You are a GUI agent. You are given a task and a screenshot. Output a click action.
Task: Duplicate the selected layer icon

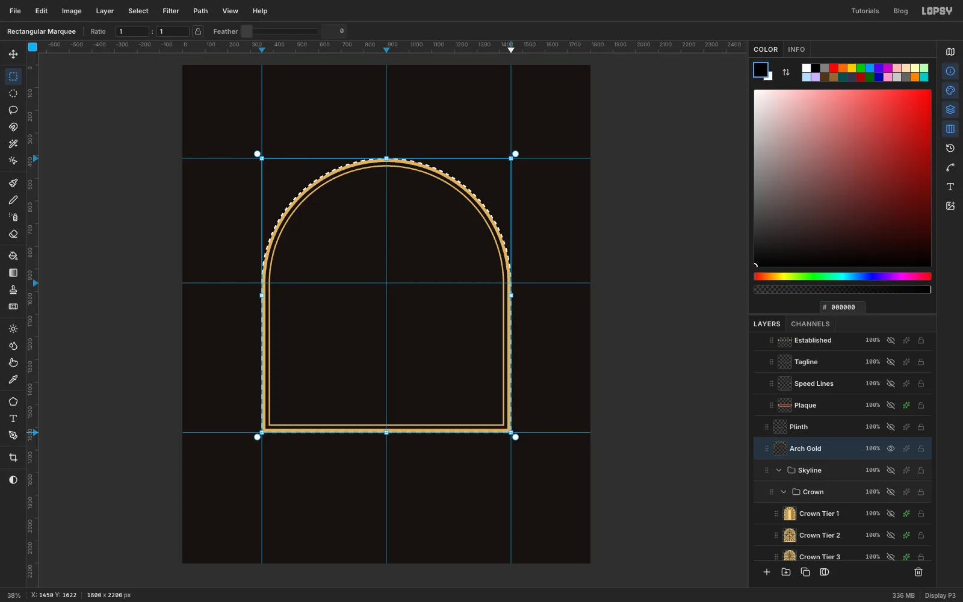(805, 572)
